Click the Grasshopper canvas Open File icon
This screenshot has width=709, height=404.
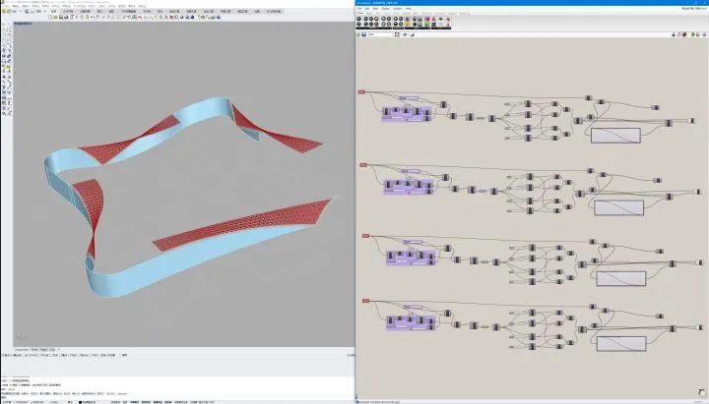coord(358,34)
